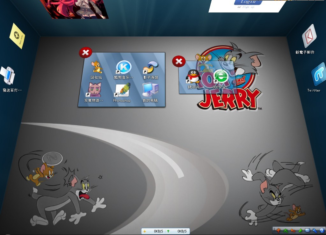This screenshot has height=235, width=326.
Task: Click the Login button on back wall
Action: 248,2
